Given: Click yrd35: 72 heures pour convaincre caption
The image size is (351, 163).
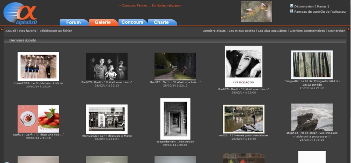Looking at the screenshot, I should coord(244,135).
